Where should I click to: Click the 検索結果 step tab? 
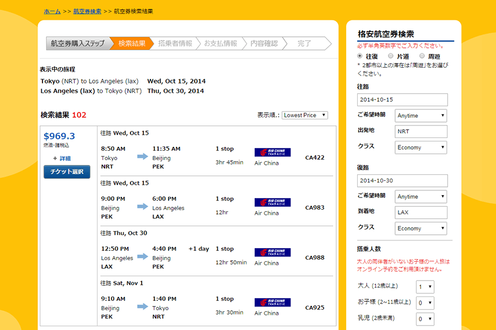point(132,43)
